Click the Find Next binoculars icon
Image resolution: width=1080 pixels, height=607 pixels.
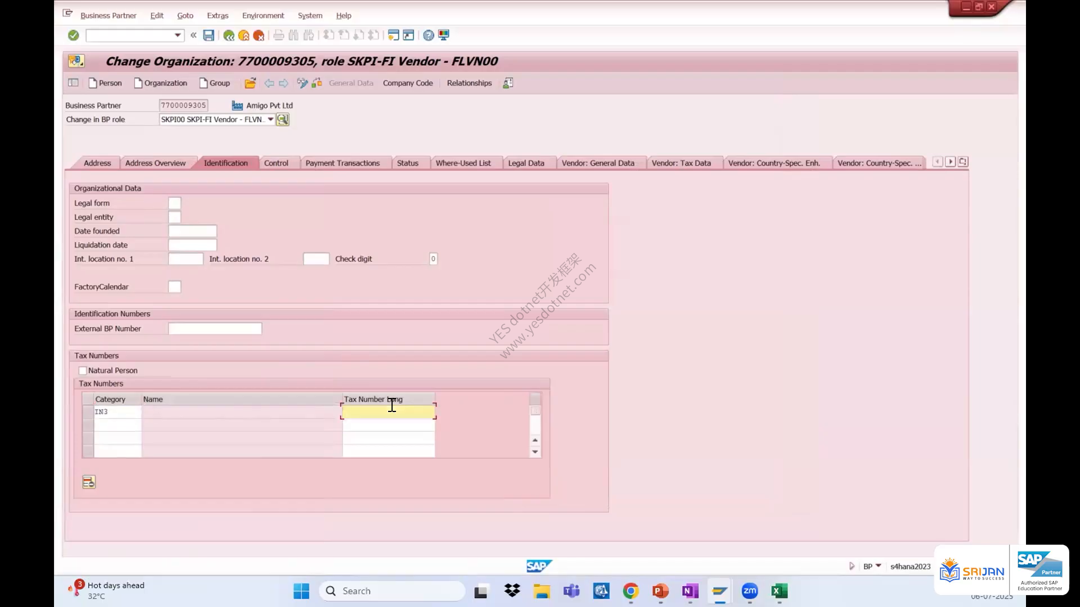[x=309, y=35]
